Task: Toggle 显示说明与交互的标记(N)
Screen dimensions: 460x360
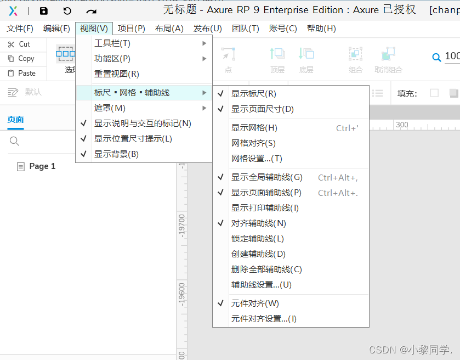Action: click(x=144, y=123)
